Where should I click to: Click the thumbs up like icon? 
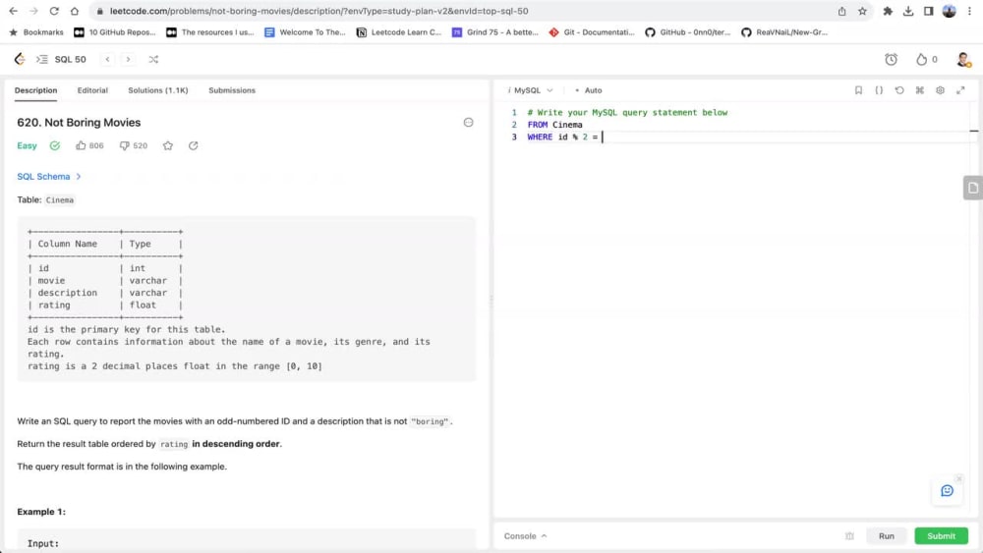coord(81,145)
